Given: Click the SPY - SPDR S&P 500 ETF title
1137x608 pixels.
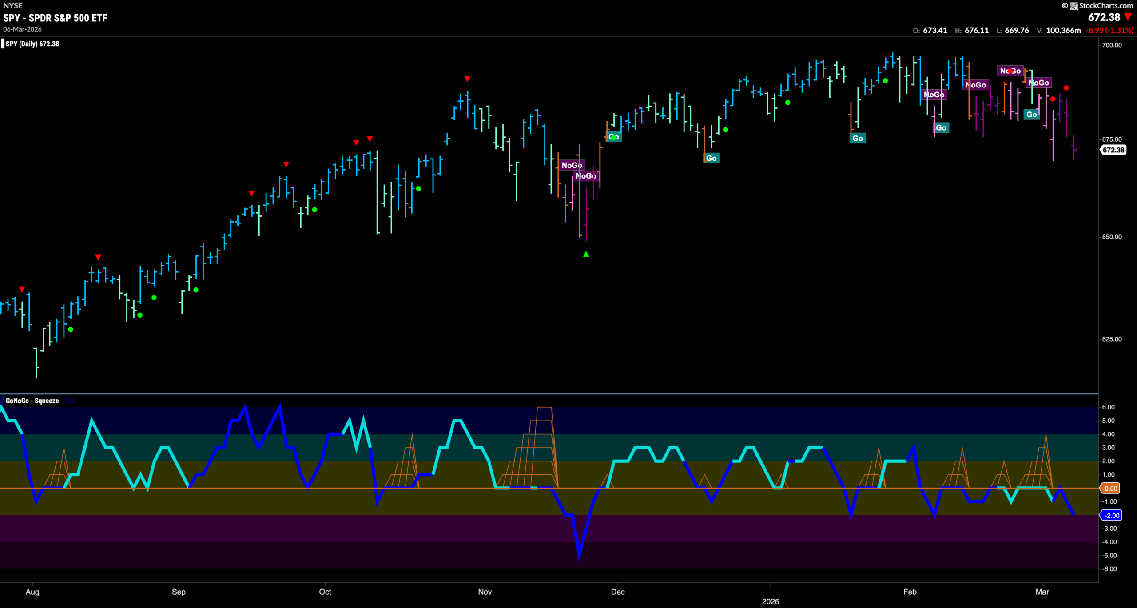Looking at the screenshot, I should click(55, 18).
